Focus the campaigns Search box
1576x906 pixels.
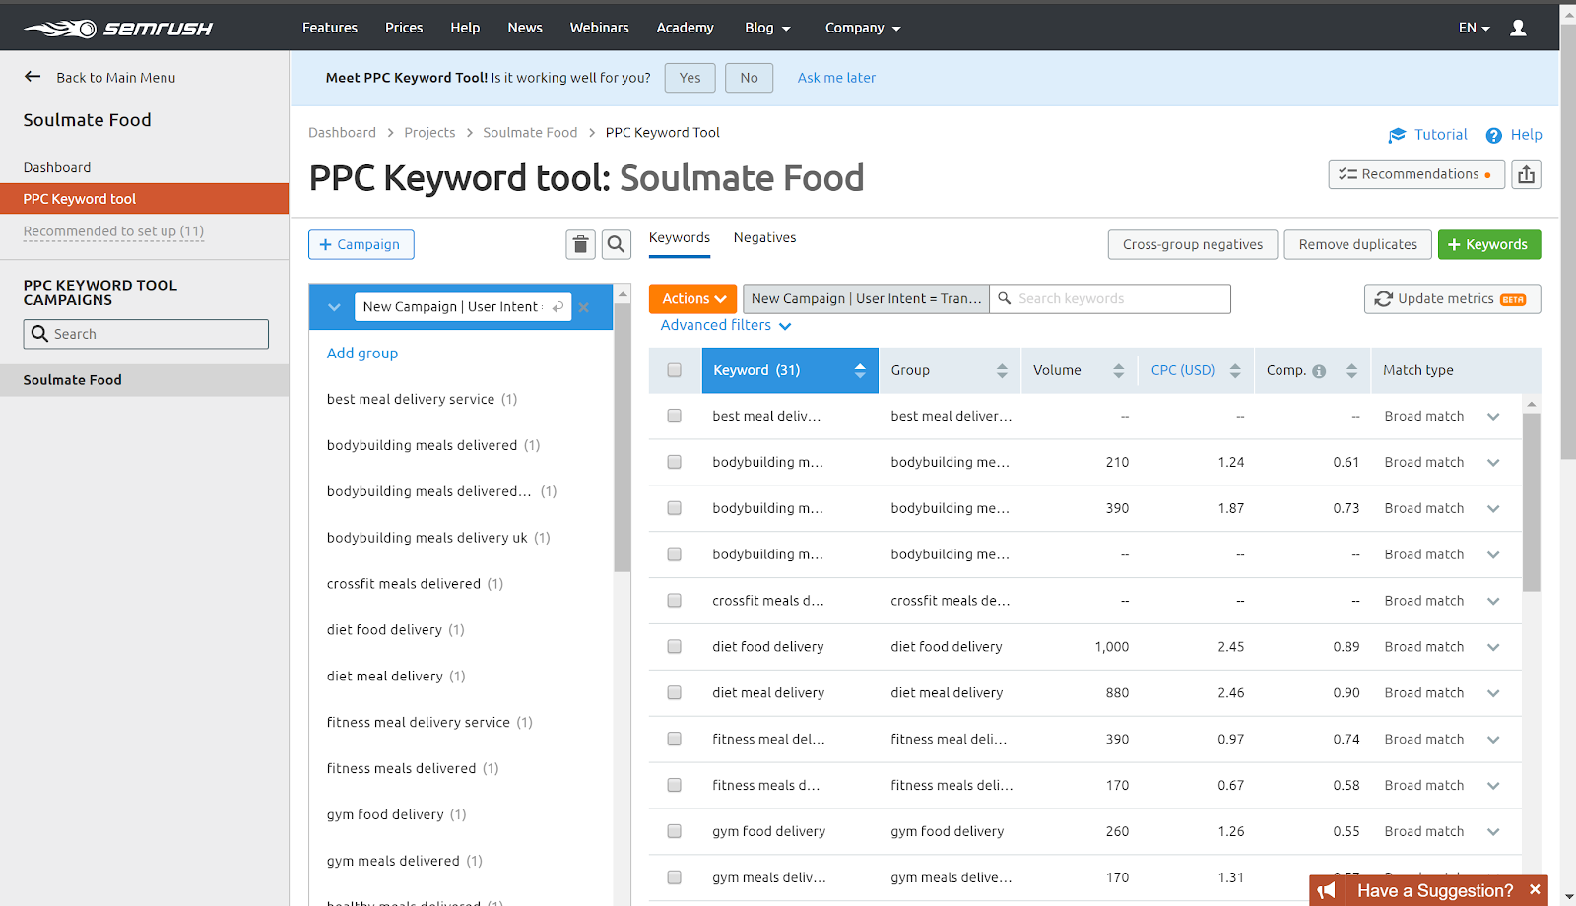(x=146, y=334)
